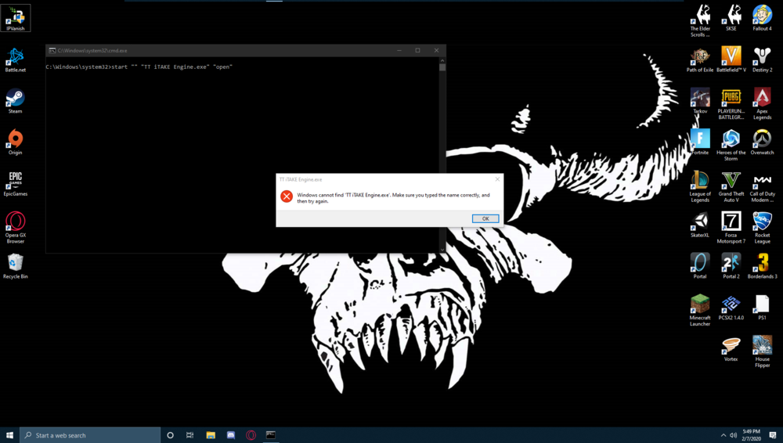Open the volume control in system tray
The image size is (783, 443).
tap(734, 435)
